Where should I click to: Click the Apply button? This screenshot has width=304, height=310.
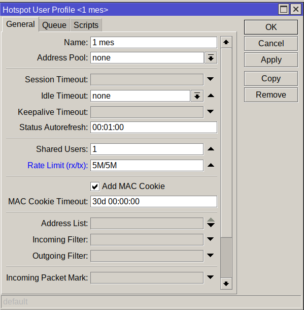pyautogui.click(x=271, y=59)
